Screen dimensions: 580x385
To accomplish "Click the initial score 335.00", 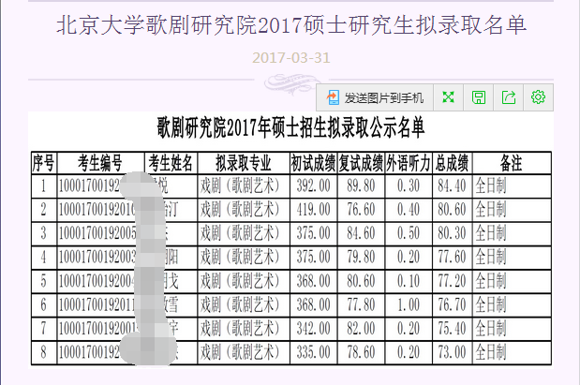I will [x=313, y=352].
